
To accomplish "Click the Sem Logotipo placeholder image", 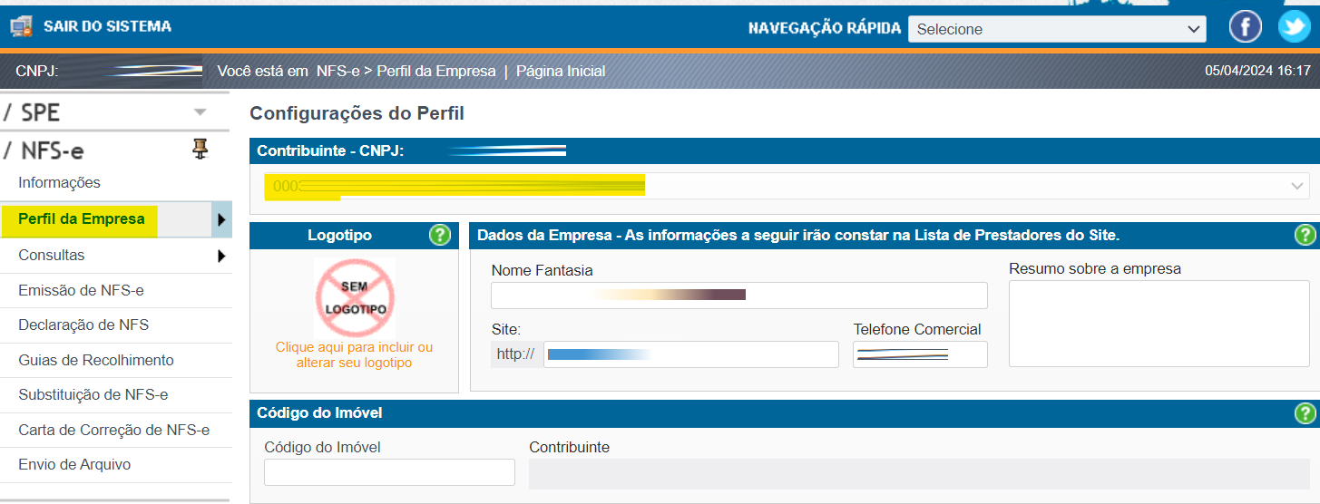I will tap(355, 297).
